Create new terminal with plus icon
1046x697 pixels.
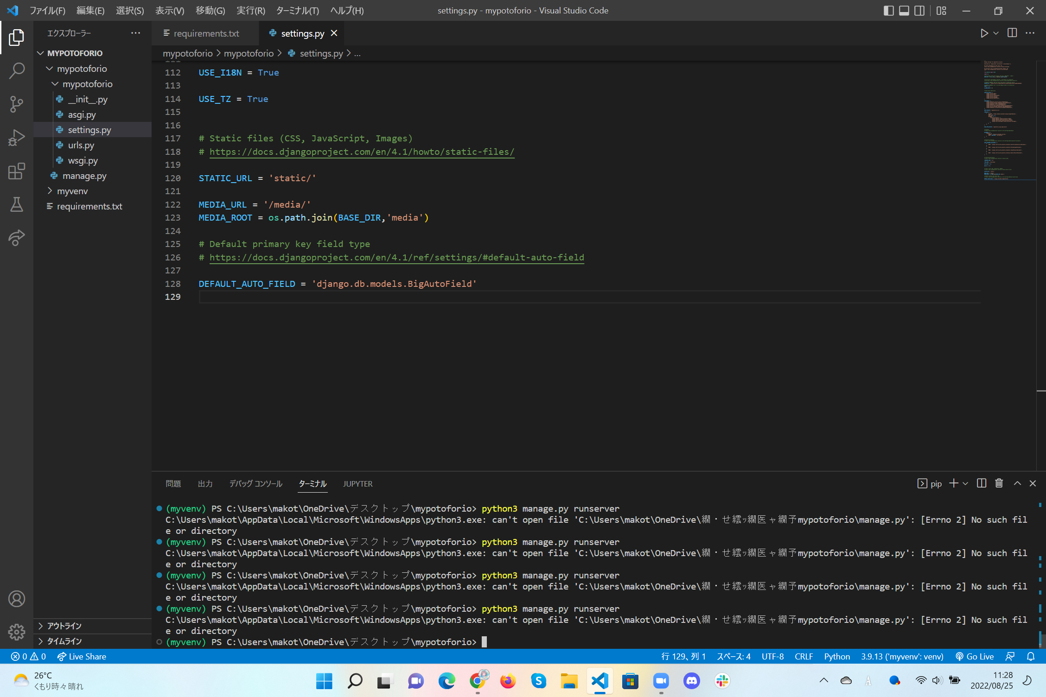953,483
